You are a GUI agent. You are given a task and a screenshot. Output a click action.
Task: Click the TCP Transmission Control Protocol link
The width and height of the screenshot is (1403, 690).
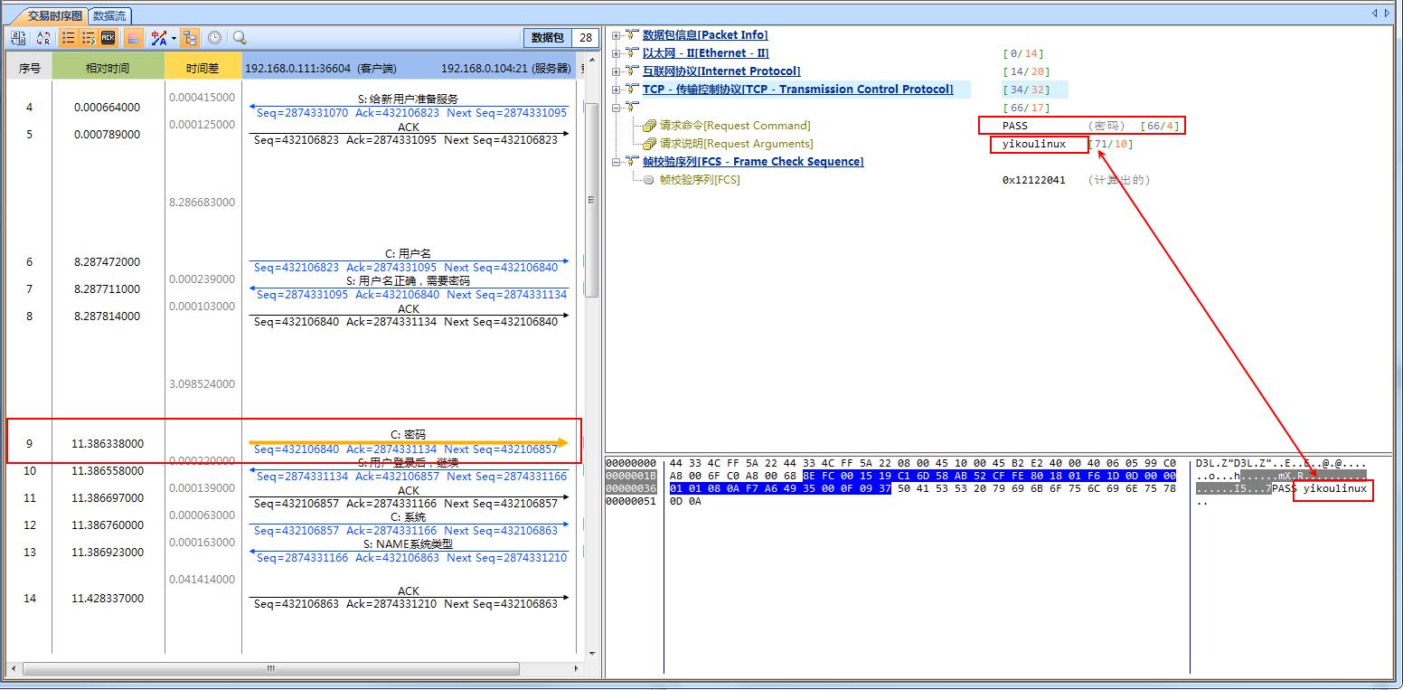coord(797,90)
